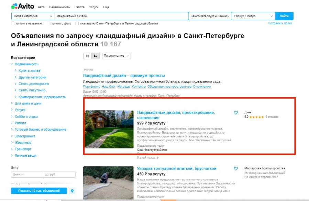Click 'Сохранить поиск' link

click(280, 23)
